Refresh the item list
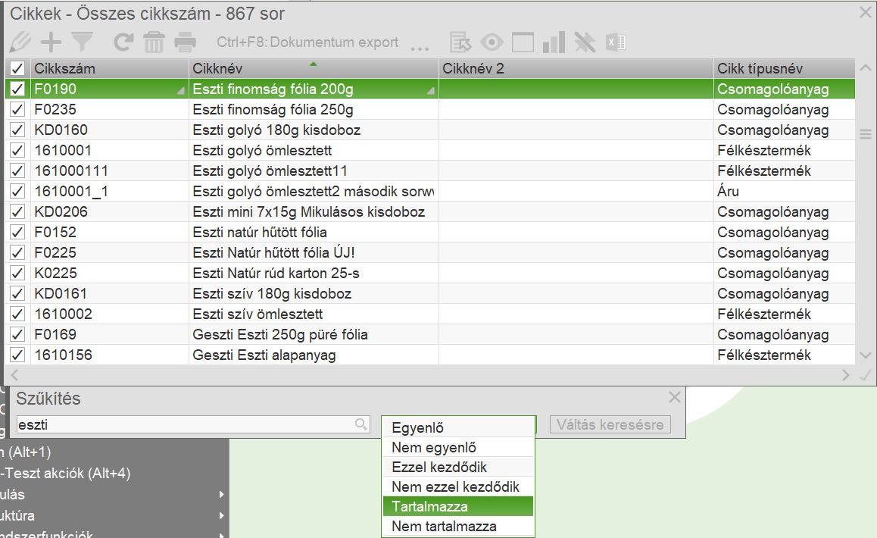 123,42
